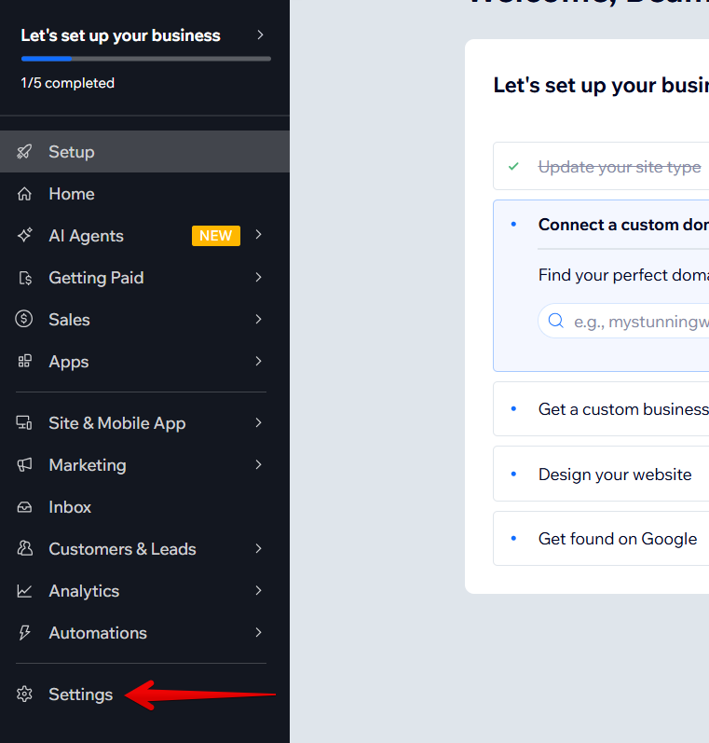
Task: Click the setup progress bar
Action: click(146, 59)
